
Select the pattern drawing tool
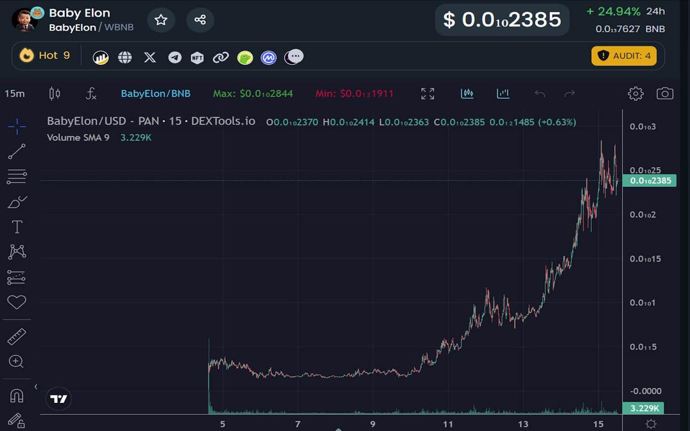point(17,252)
